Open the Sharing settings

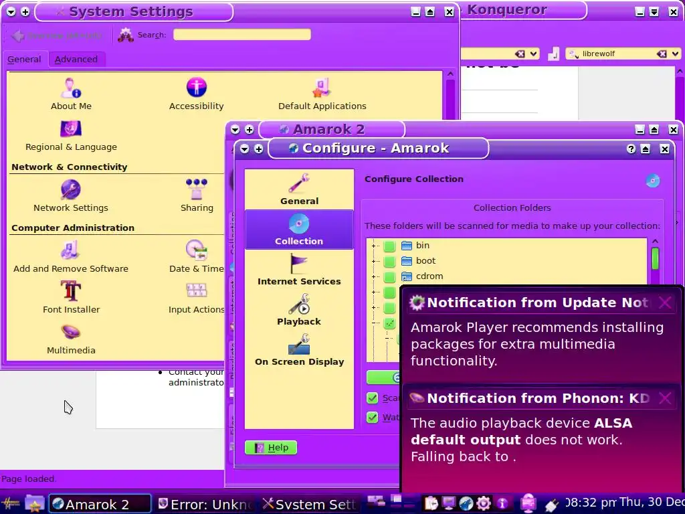pyautogui.click(x=197, y=196)
